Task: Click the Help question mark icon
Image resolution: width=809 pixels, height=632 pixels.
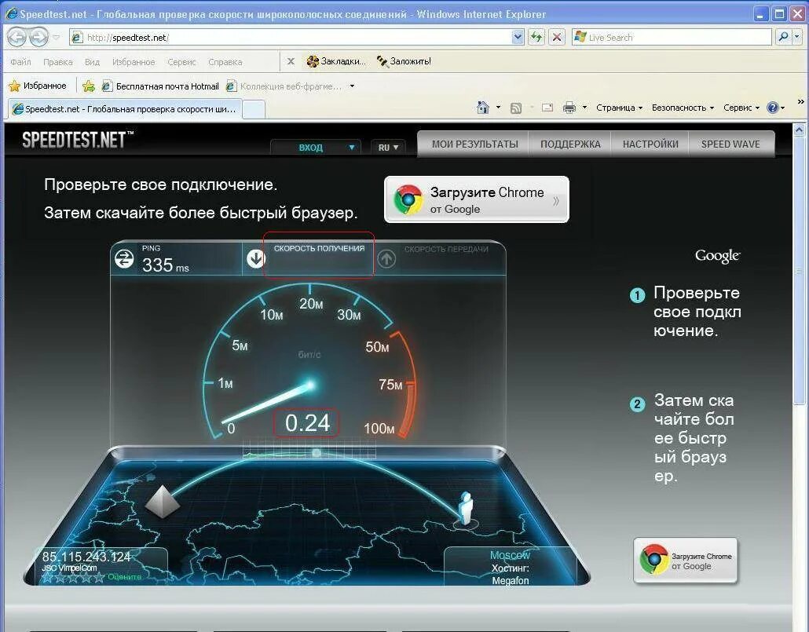Action: [x=772, y=108]
